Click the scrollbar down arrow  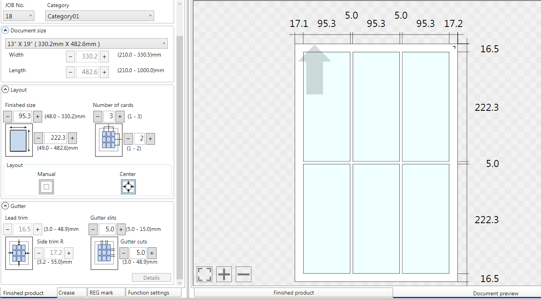coord(180,283)
